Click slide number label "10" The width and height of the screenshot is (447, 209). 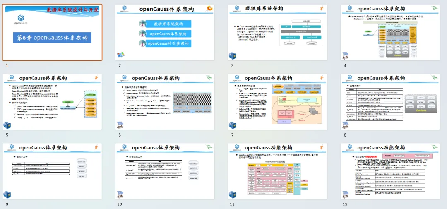(120, 204)
